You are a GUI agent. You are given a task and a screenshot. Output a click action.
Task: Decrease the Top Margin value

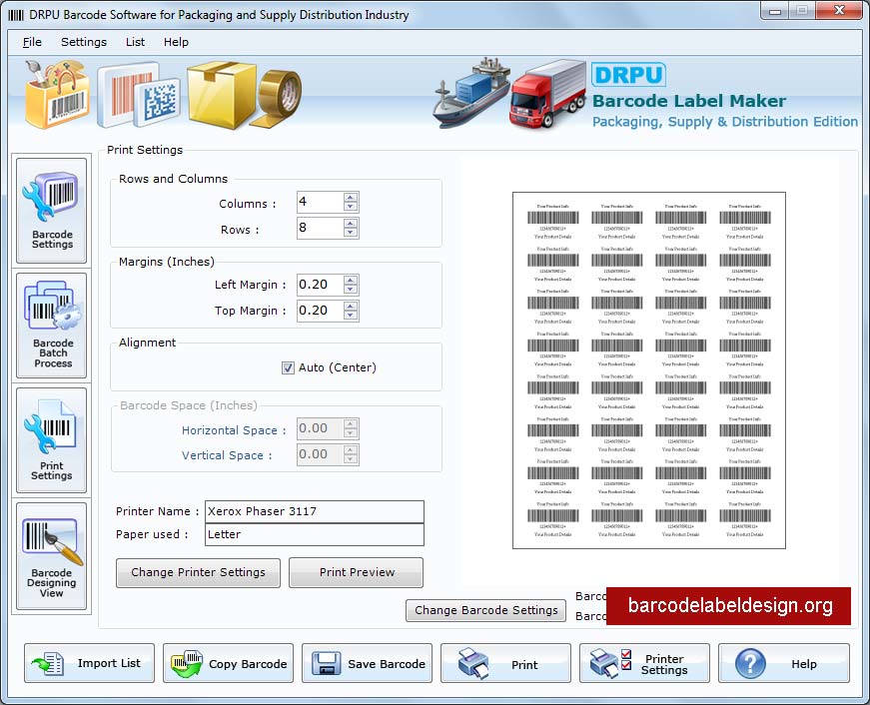[351, 316]
